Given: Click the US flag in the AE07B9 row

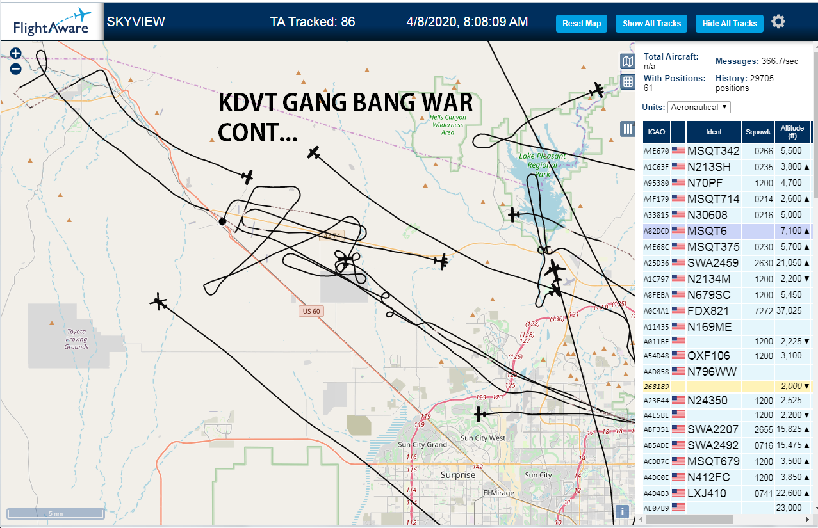Looking at the screenshot, I should pyautogui.click(x=678, y=508).
